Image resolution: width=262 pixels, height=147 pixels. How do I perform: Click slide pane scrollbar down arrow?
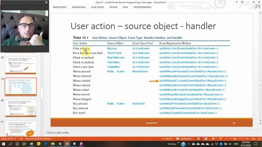coord(260,117)
